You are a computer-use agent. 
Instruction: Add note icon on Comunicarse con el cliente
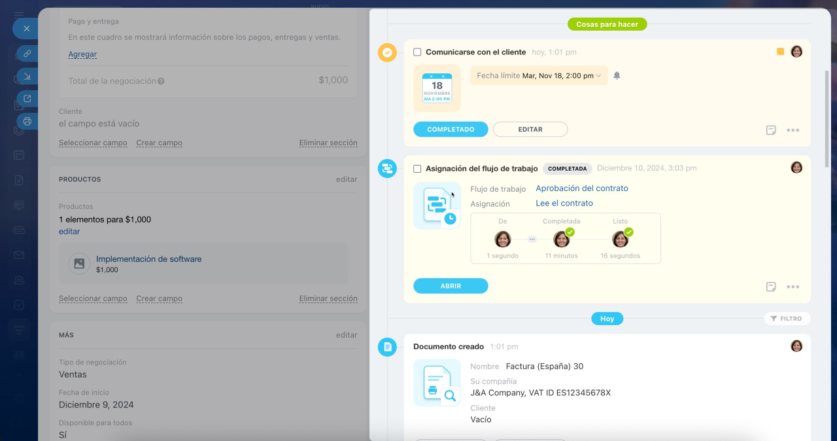(771, 130)
